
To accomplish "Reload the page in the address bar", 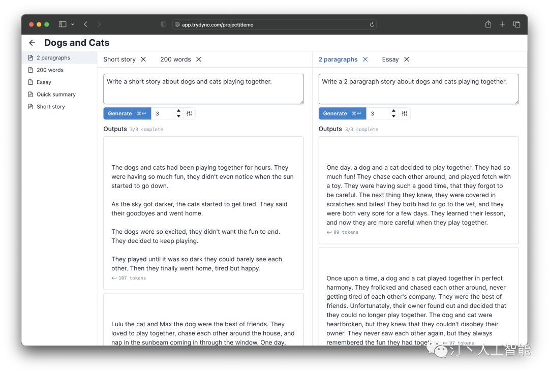I will click(x=372, y=24).
